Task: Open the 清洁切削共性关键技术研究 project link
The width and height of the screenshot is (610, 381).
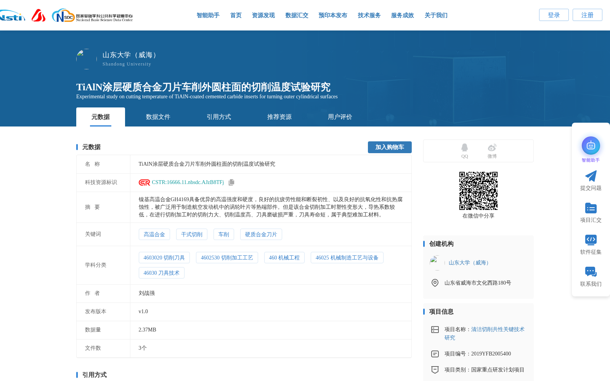Action: coord(485,333)
